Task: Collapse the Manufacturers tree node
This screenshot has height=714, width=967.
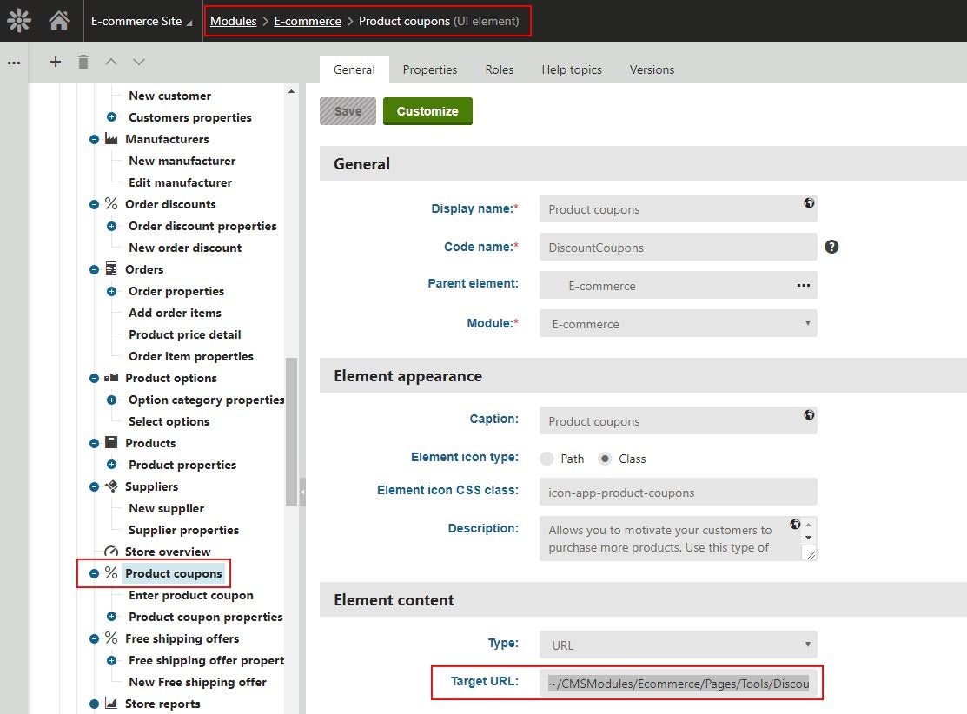Action: click(94, 139)
